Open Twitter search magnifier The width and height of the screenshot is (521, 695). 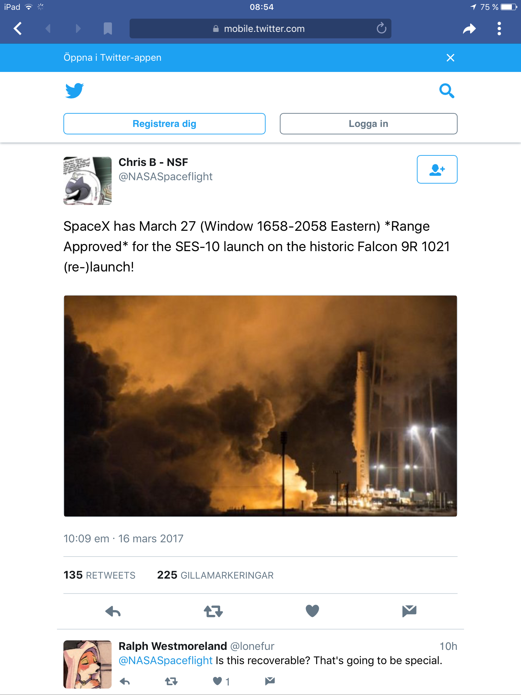coord(446,91)
